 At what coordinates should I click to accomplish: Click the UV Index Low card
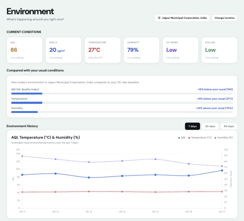[180, 50]
